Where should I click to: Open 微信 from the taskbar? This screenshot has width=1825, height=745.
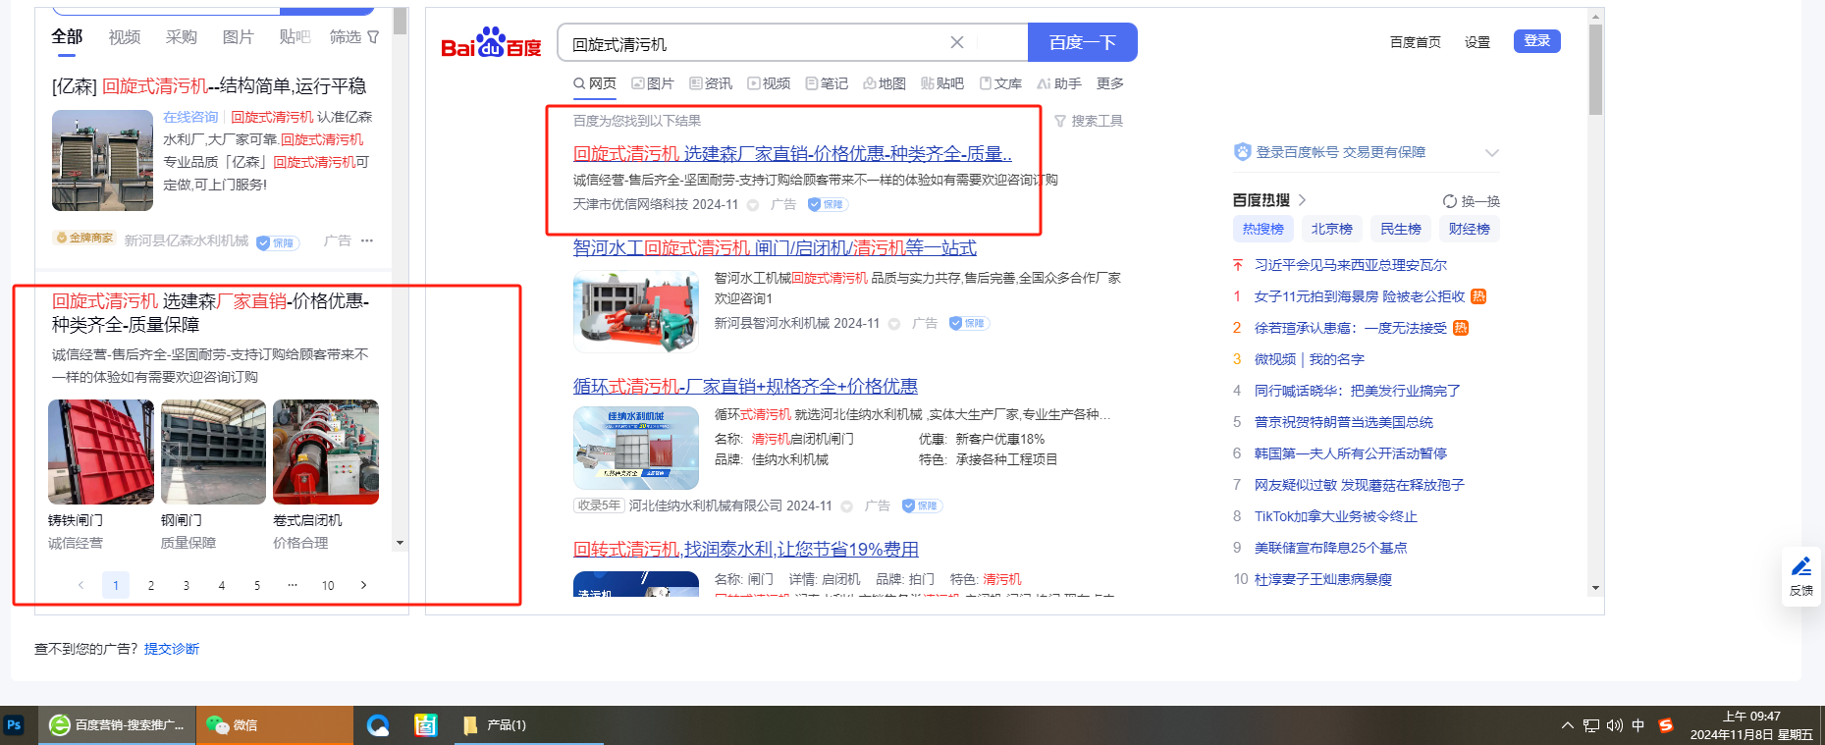pos(234,725)
